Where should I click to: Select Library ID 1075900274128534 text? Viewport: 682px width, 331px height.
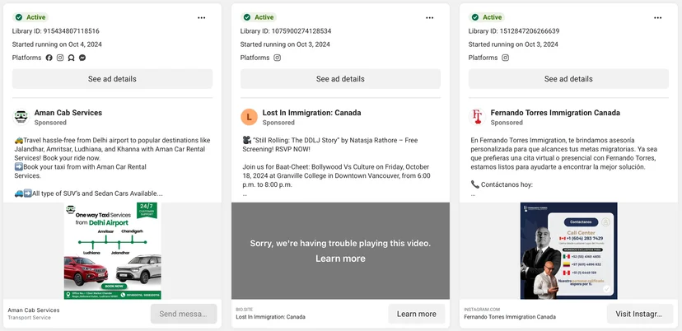tap(286, 31)
